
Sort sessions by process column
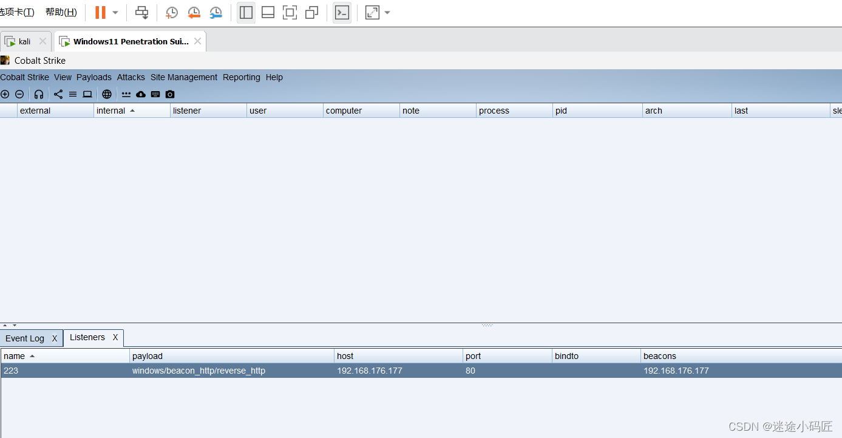tap(514, 111)
